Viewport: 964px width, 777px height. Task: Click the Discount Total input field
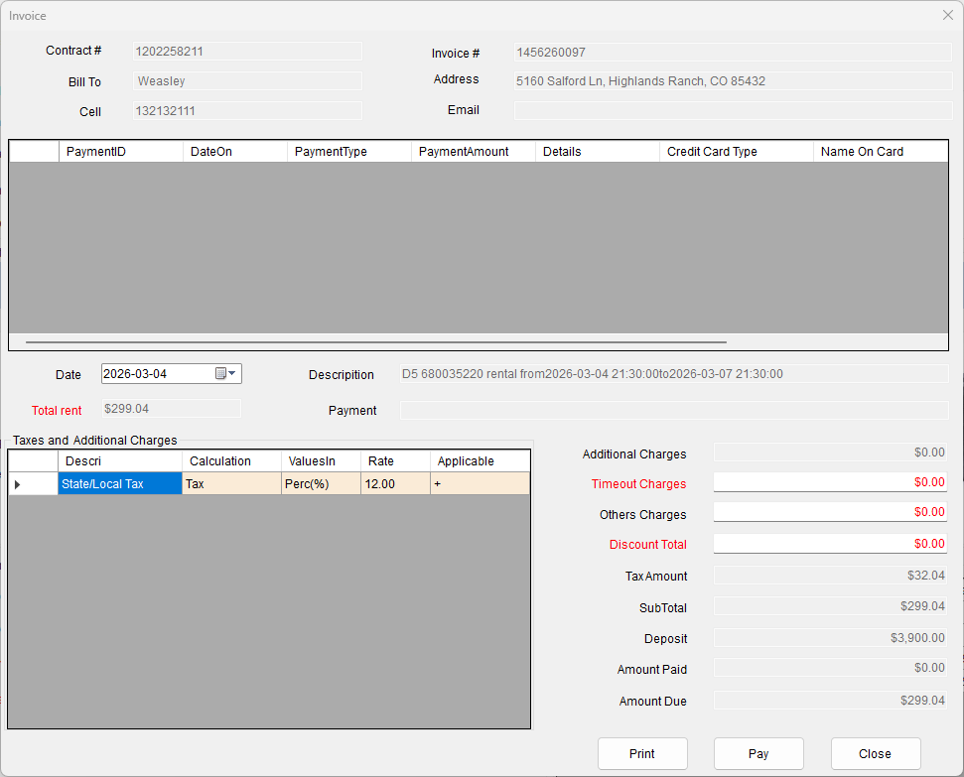pyautogui.click(x=830, y=544)
